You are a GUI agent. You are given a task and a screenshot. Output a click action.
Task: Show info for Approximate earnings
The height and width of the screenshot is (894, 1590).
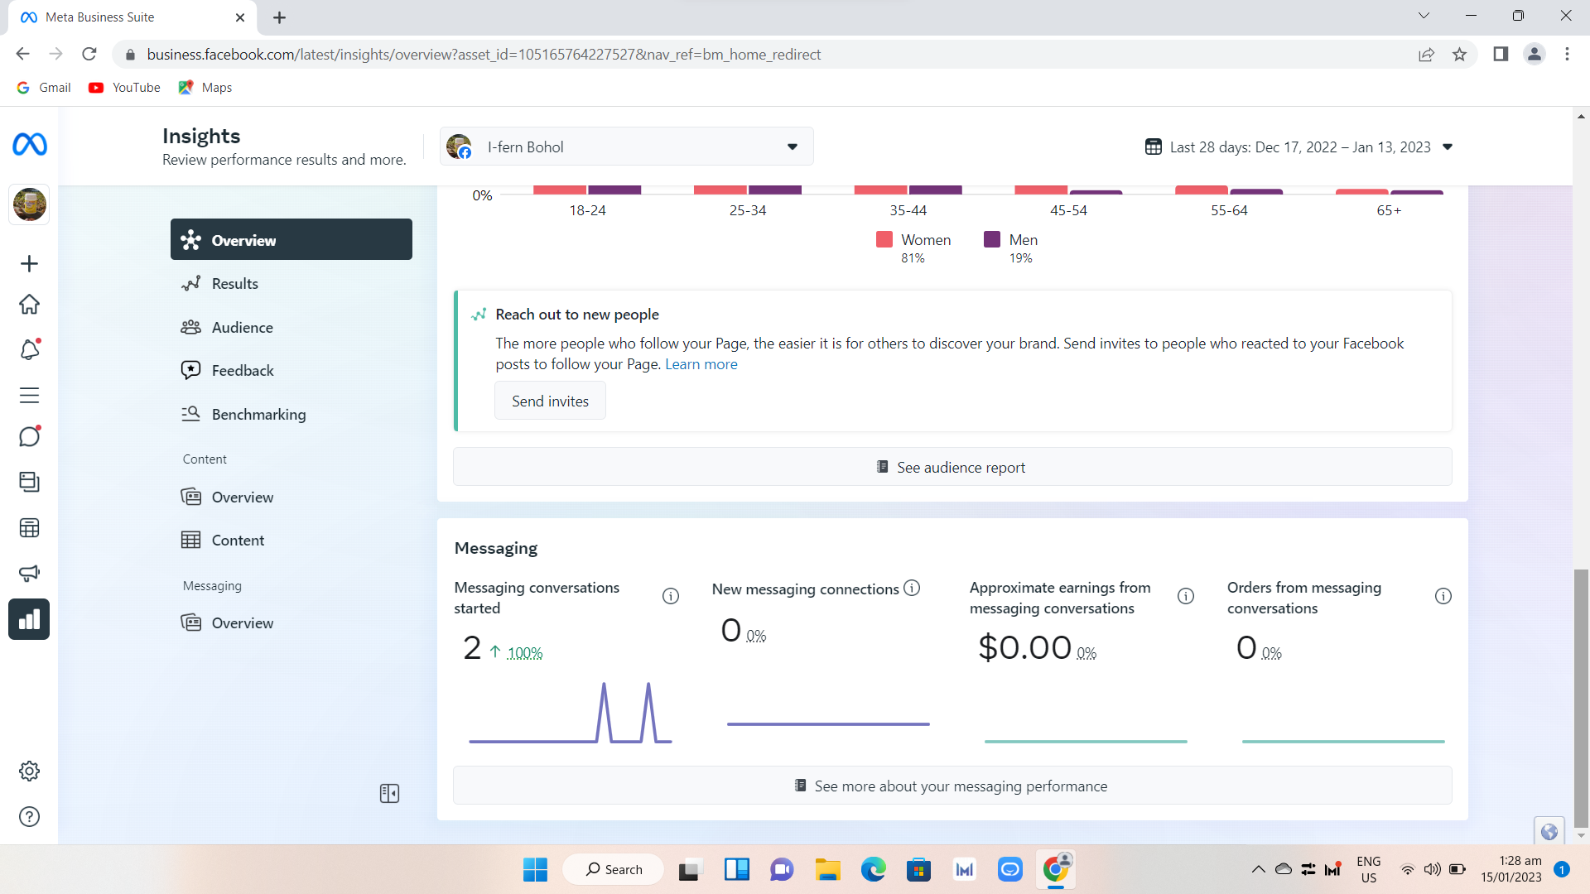coord(1186,596)
